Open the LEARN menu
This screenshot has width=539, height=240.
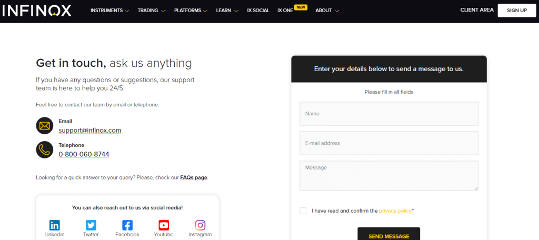(x=223, y=11)
